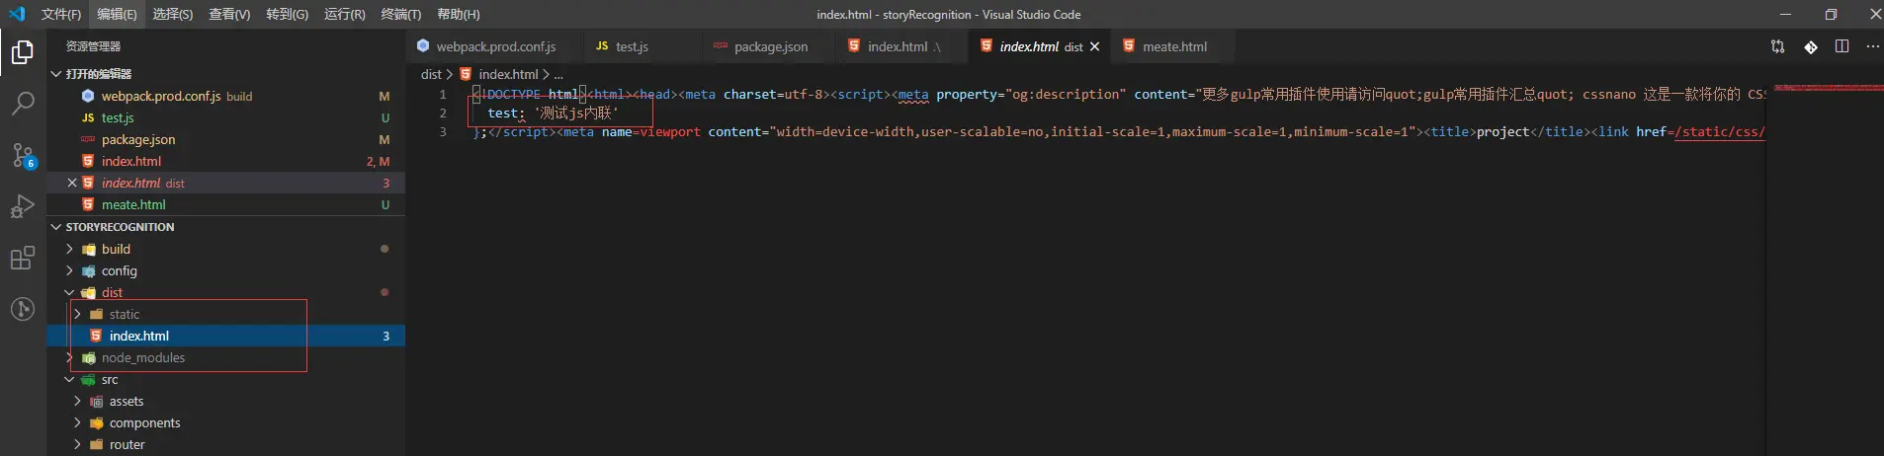The width and height of the screenshot is (1884, 456).
Task: Open the 终端(T) menu
Action: click(400, 14)
